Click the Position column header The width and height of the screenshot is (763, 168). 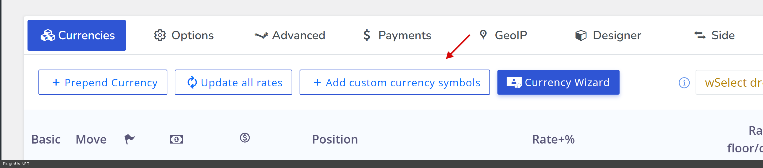(x=335, y=139)
